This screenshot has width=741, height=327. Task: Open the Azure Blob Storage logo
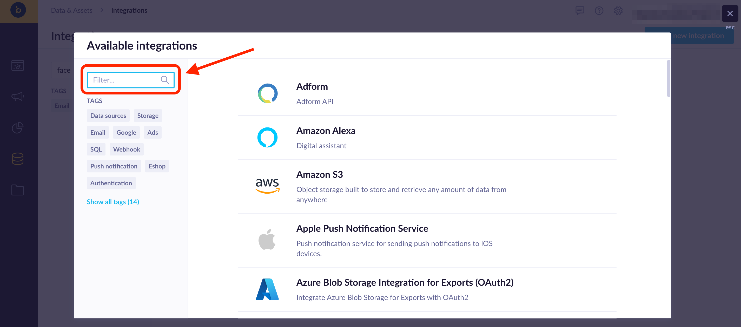267,289
